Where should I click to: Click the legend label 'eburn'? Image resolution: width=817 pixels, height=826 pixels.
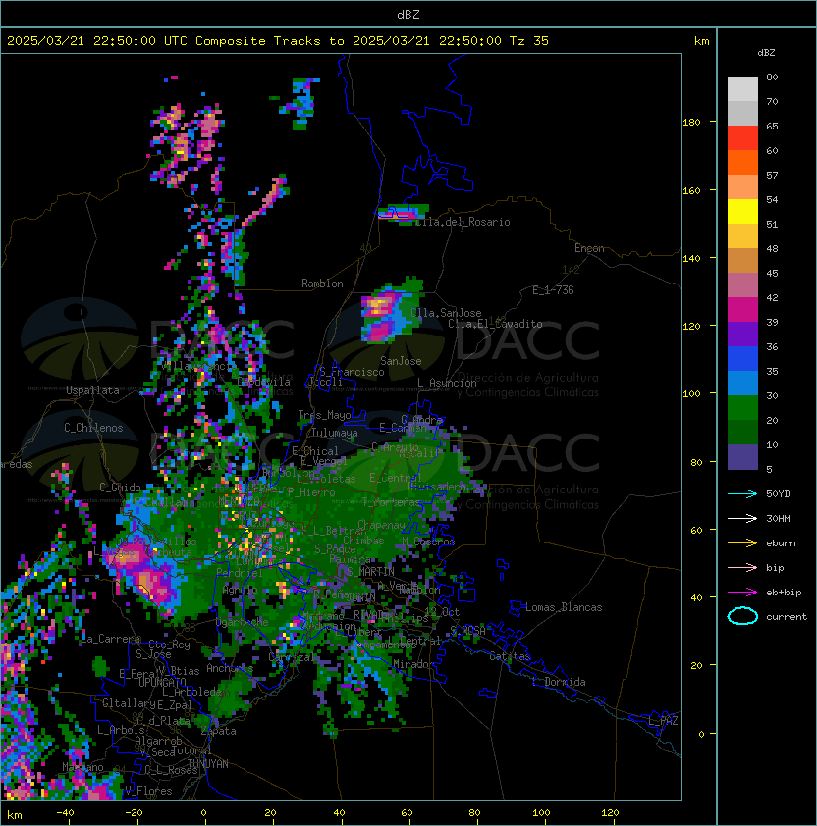[781, 543]
